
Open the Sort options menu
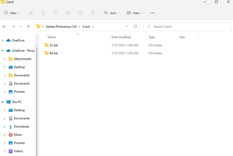pyautogui.click(x=111, y=13)
